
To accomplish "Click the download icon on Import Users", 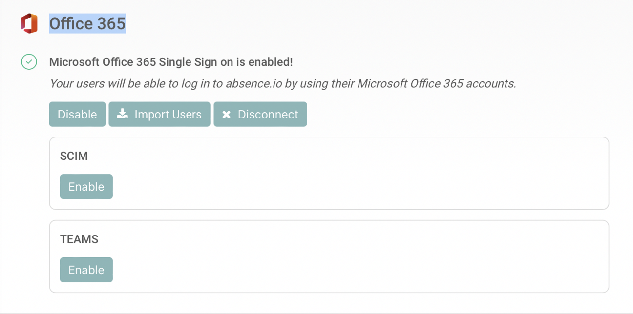I will (x=123, y=114).
